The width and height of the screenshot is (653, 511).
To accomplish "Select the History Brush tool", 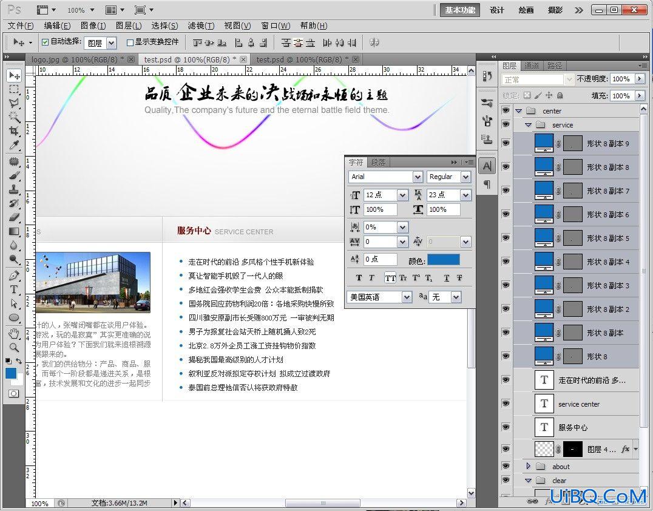I will 14,203.
